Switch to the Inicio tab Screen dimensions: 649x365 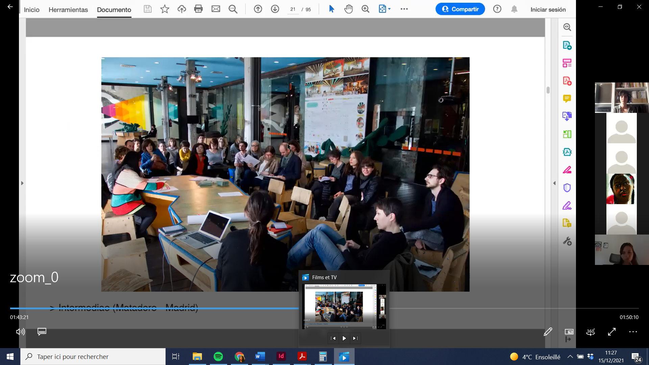click(x=31, y=9)
